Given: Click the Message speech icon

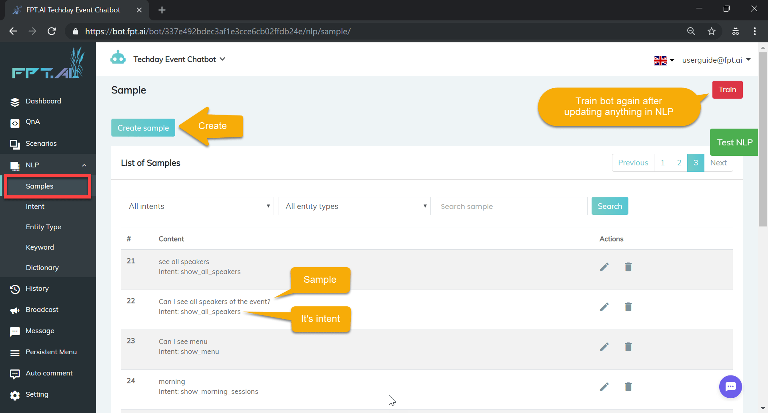Looking at the screenshot, I should coord(15,332).
